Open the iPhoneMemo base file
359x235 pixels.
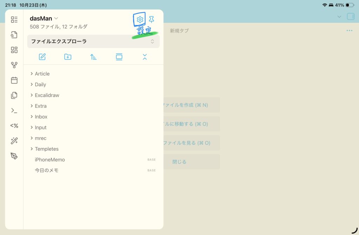pyautogui.click(x=50, y=159)
